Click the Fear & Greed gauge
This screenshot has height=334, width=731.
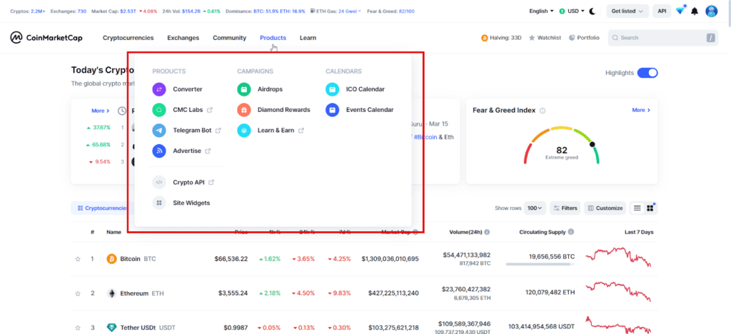coord(562,146)
